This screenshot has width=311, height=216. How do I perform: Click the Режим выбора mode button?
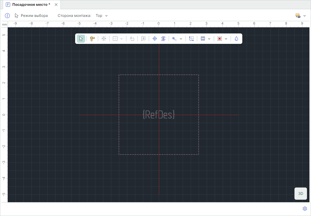pos(31,16)
